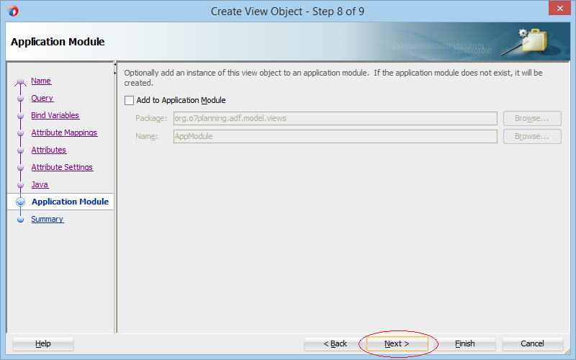Click the Attribute Mappings step bullet icon
This screenshot has height=360, width=576.
[21, 133]
